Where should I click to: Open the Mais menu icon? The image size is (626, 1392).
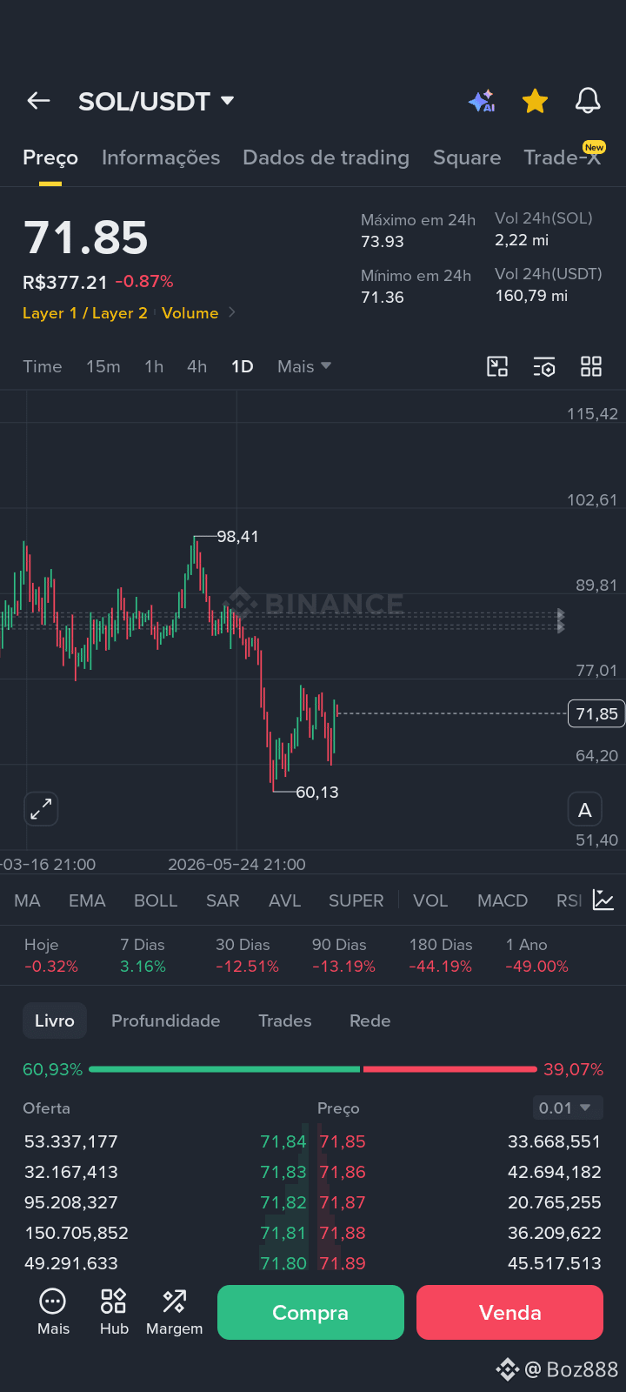point(53,1312)
